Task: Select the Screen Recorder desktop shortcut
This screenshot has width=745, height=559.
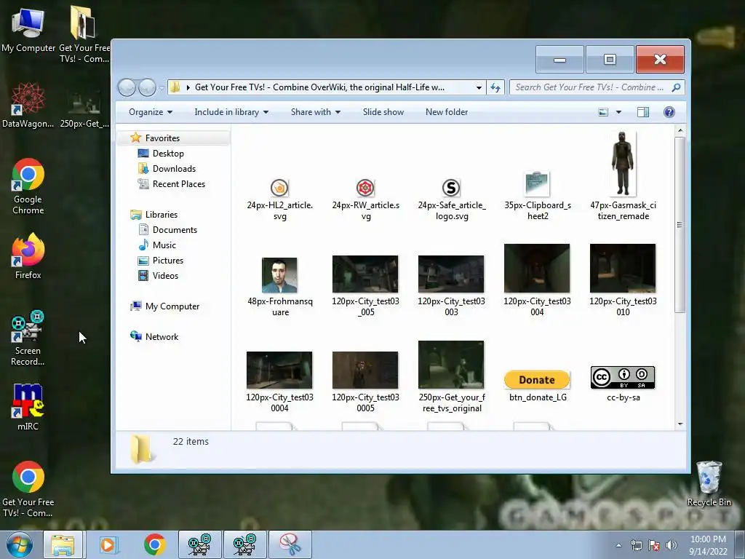Action: (x=28, y=338)
